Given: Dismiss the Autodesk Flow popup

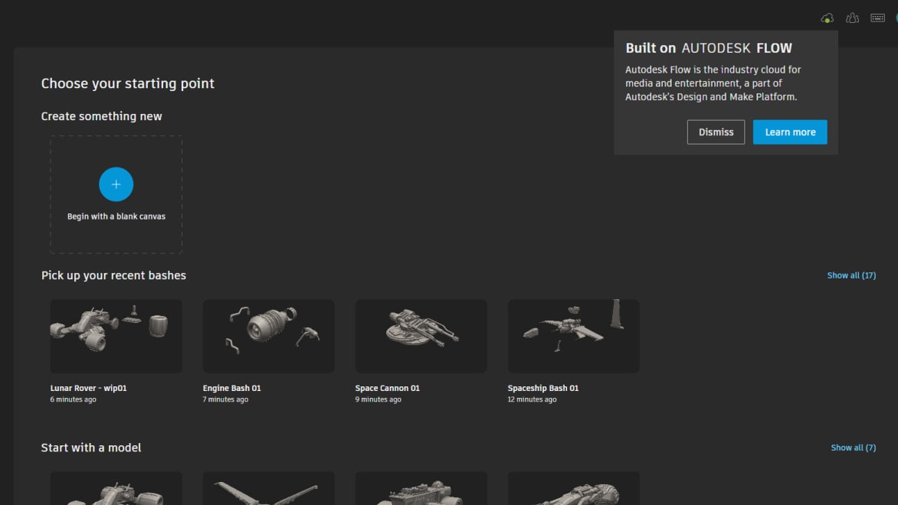Looking at the screenshot, I should tap(716, 132).
